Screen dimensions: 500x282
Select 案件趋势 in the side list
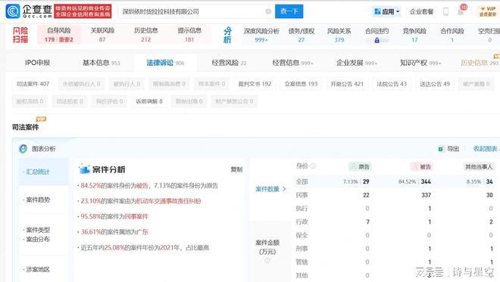(x=38, y=200)
